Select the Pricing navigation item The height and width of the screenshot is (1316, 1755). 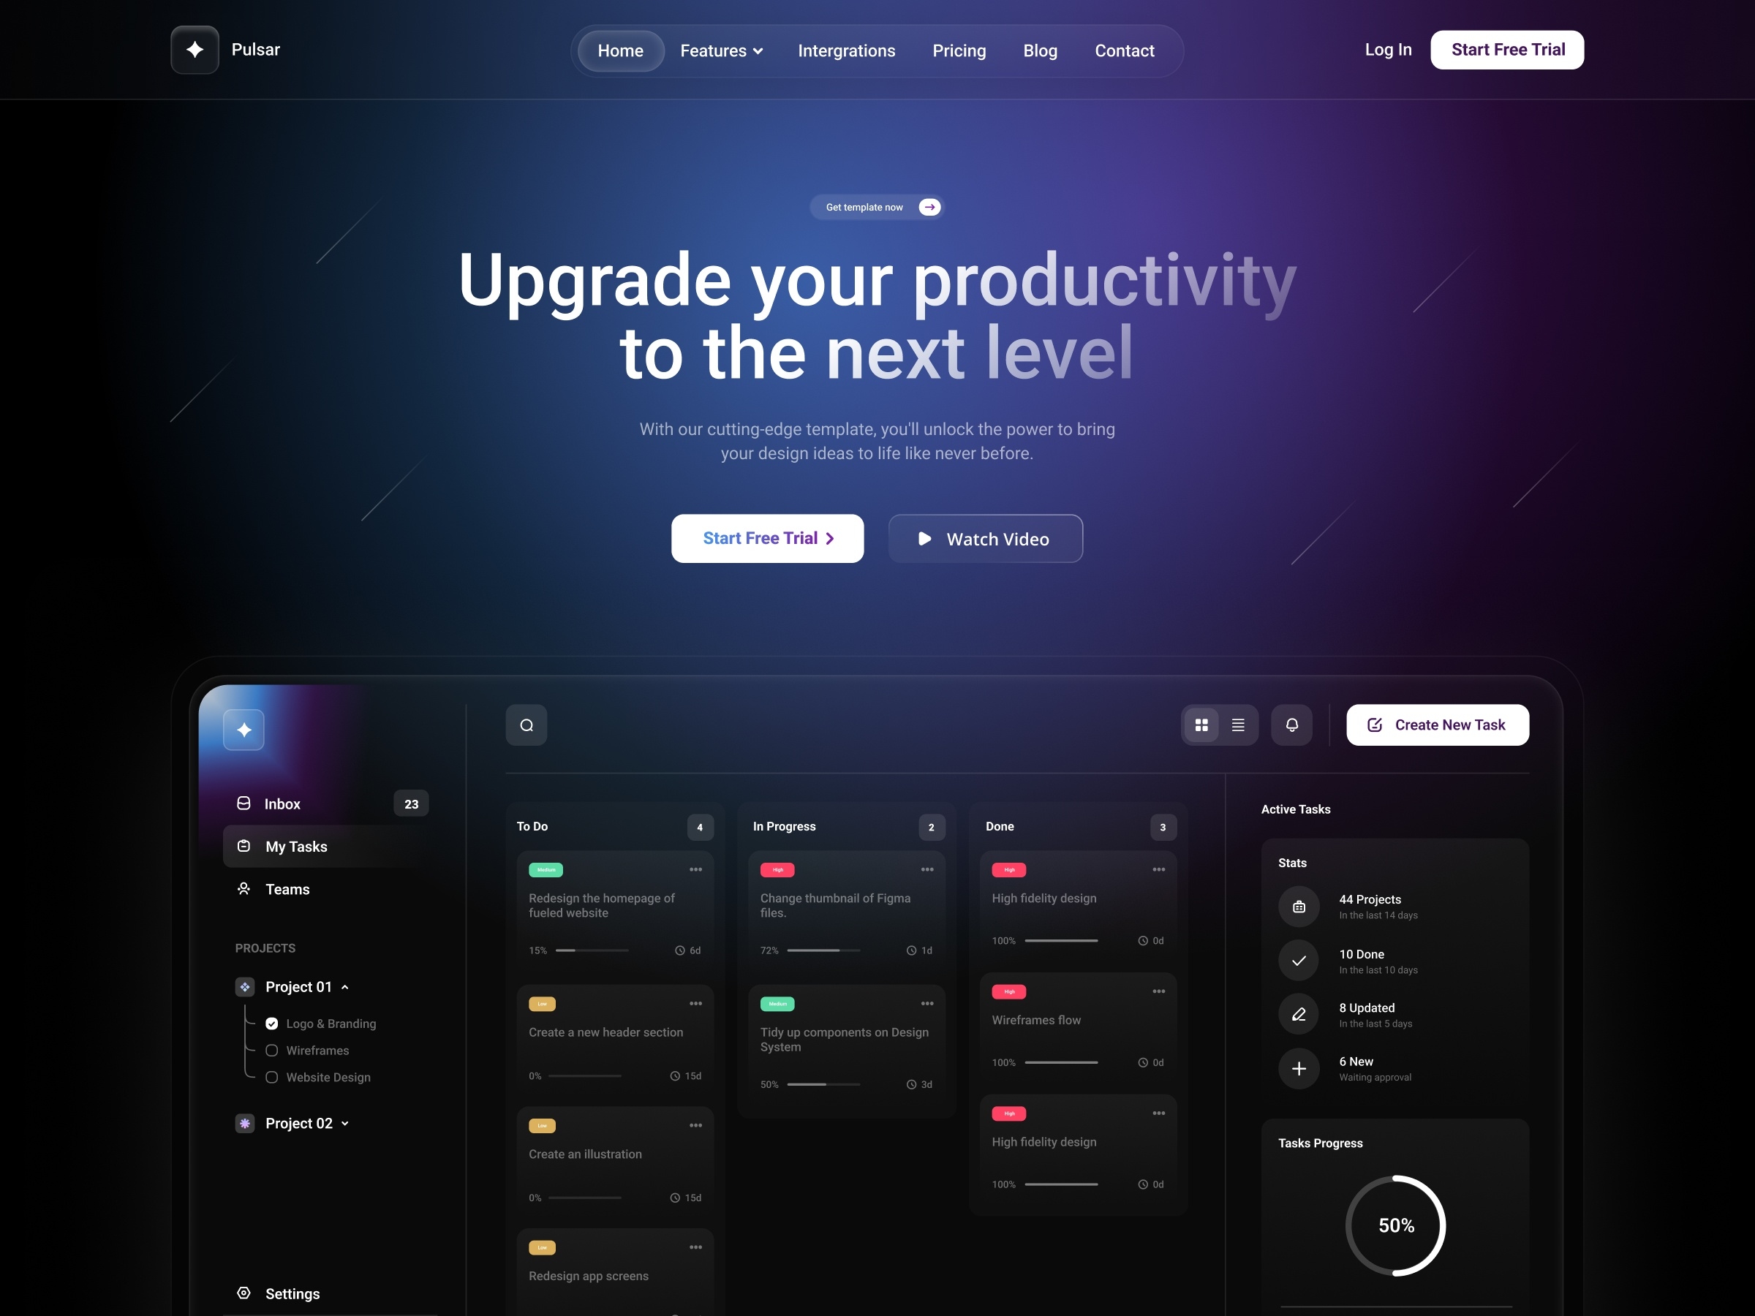click(959, 50)
